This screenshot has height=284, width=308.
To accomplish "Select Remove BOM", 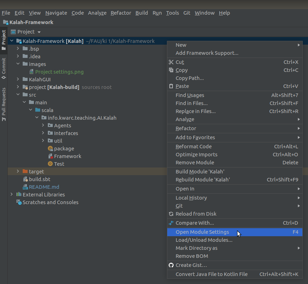I will [235, 256].
